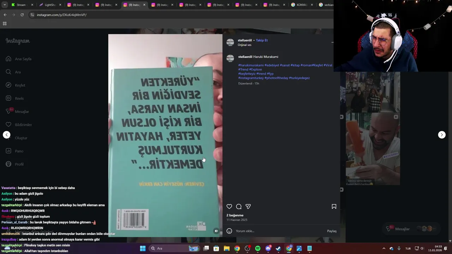The width and height of the screenshot is (452, 254).
Task: Open Ara search in Instagram sidebar
Action: tap(13, 72)
